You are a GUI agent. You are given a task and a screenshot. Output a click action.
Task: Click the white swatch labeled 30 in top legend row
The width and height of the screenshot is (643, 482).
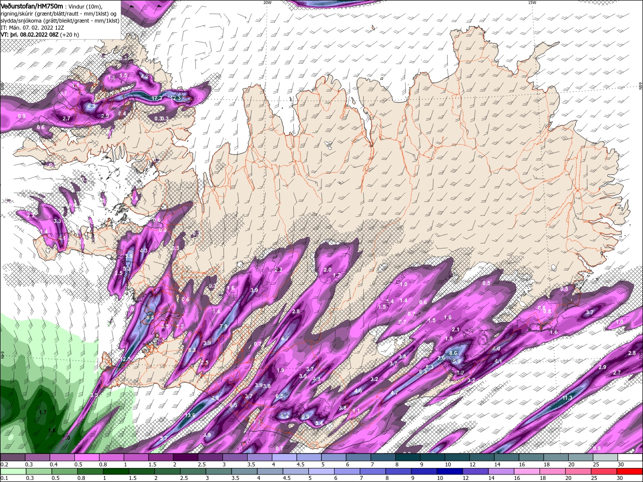tap(630, 457)
